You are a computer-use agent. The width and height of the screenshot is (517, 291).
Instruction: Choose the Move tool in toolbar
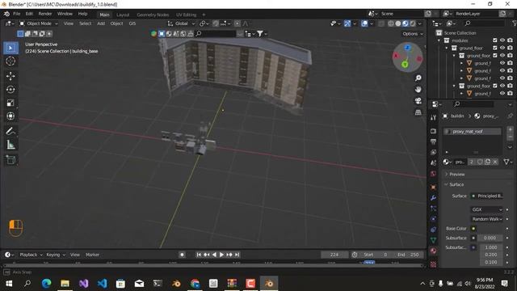coord(11,76)
